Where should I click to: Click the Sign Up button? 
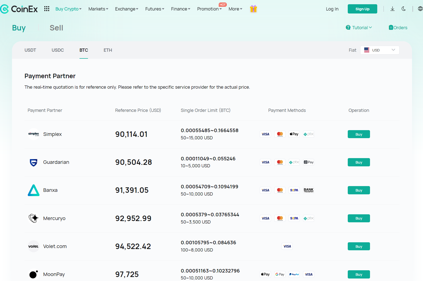[x=362, y=9]
